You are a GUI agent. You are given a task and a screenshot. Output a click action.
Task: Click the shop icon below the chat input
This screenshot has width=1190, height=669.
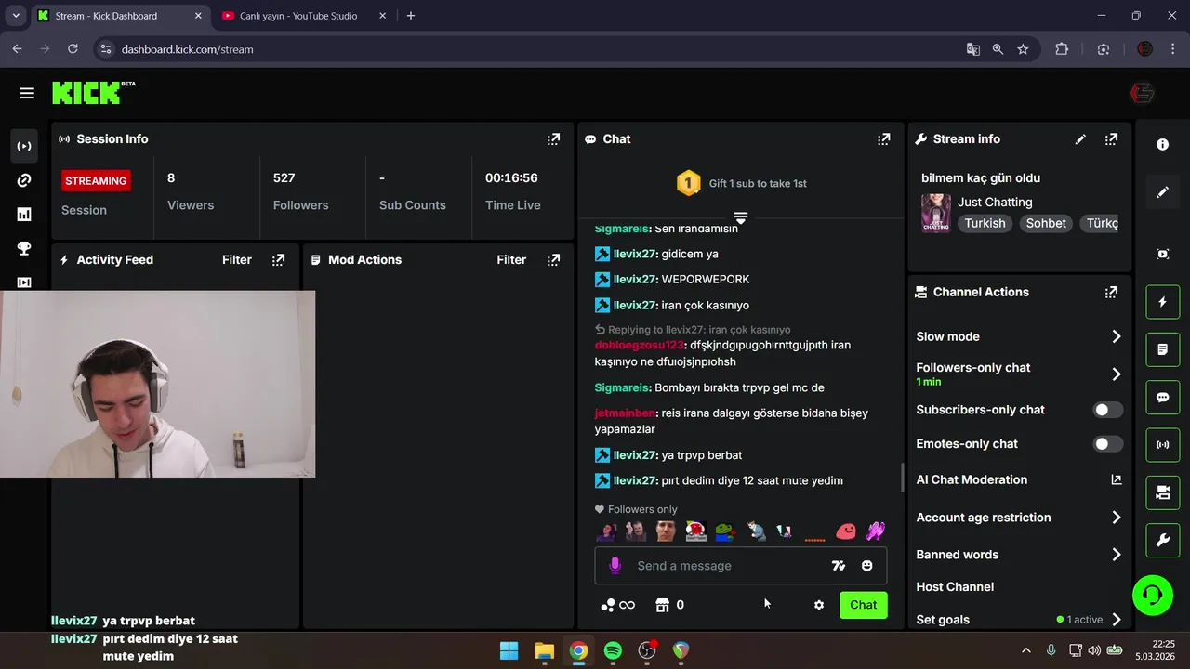(663, 605)
